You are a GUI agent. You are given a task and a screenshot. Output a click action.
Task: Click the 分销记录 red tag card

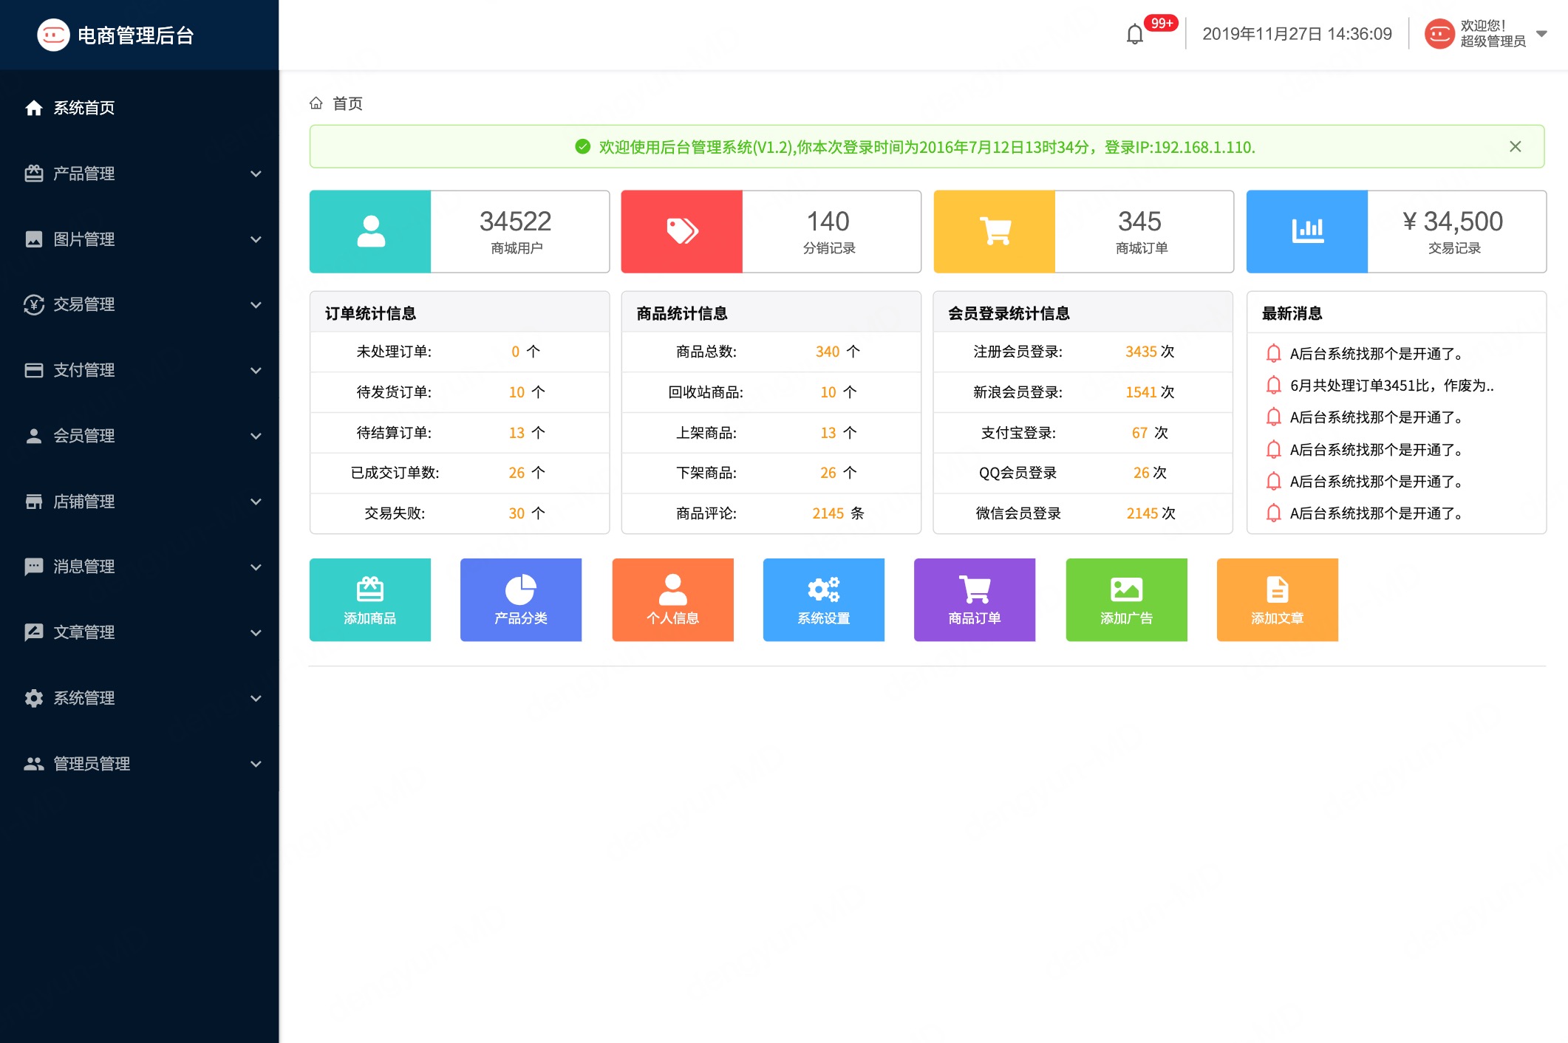(x=681, y=231)
